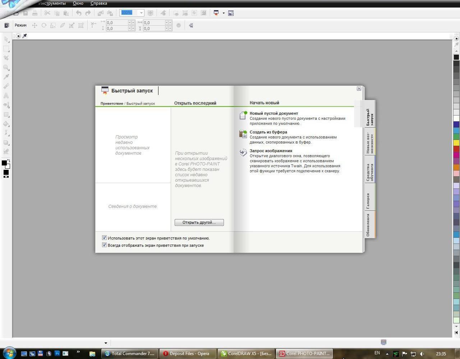460x359 pixels.
Task: Switch to Обновления side tab
Action: (370, 225)
